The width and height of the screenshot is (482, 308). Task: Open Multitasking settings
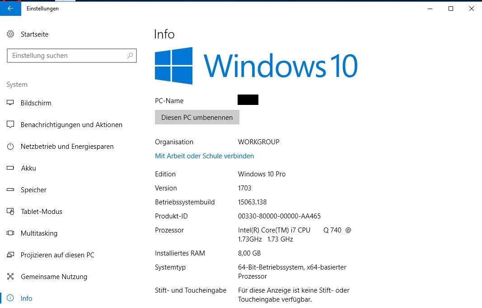39,233
